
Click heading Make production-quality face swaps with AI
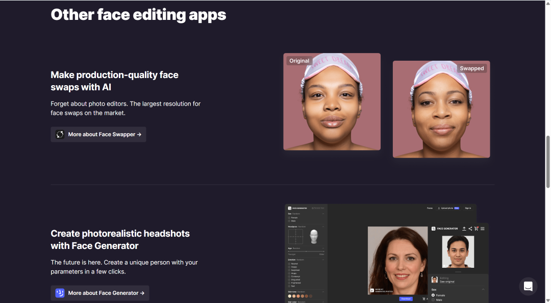(115, 81)
